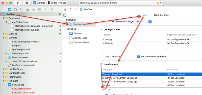The width and height of the screenshot is (202, 95).
Task: Show the Issue navigator warning icon
Action: pos(28,9)
